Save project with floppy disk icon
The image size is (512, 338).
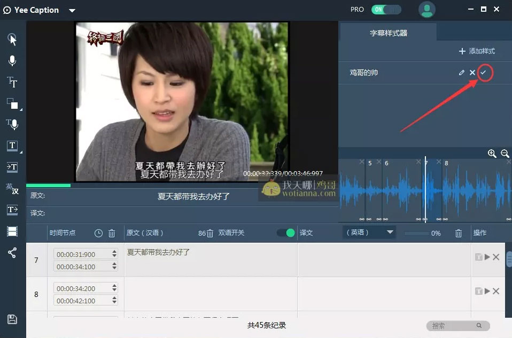[x=12, y=319]
